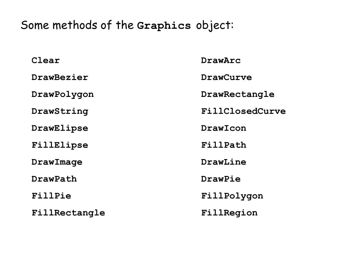Click on DrawPolygon in the left column
339x254 pixels.
63,95
